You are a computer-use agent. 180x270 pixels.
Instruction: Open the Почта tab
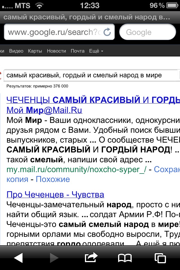[78, 51]
